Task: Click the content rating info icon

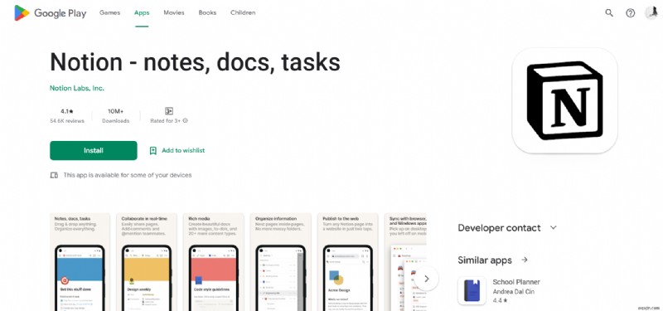Action: click(185, 120)
